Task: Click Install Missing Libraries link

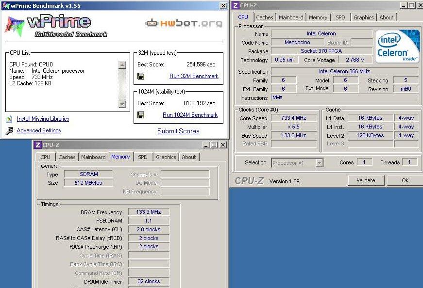Action: coord(43,119)
